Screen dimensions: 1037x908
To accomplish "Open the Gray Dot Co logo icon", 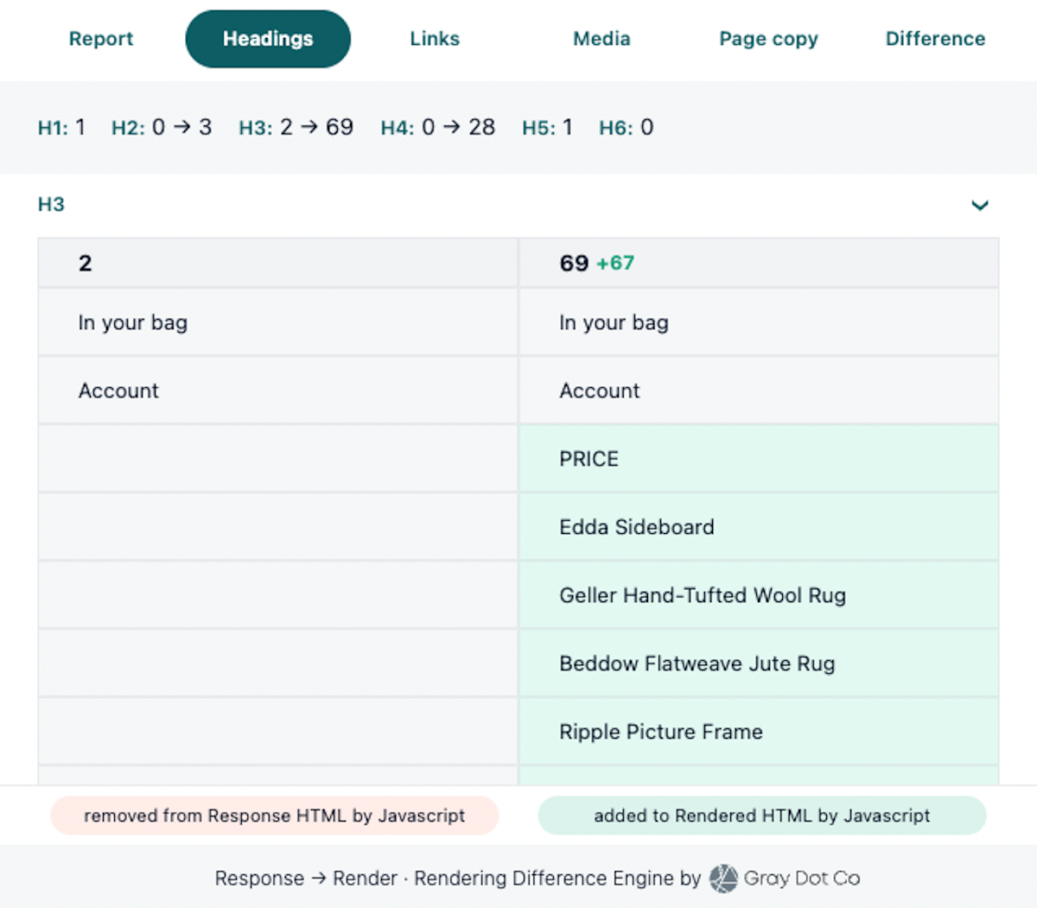I will coord(722,878).
